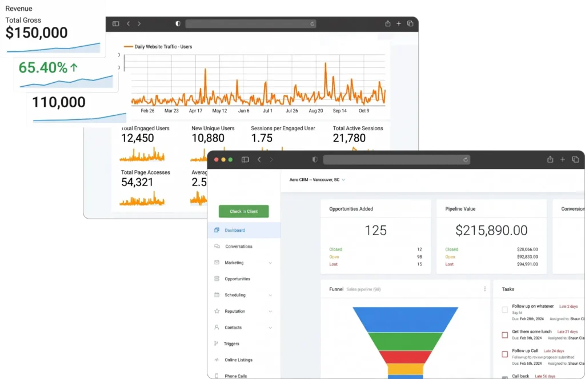
Task: Click the share icon in back browser toolbar
Action: coord(388,23)
